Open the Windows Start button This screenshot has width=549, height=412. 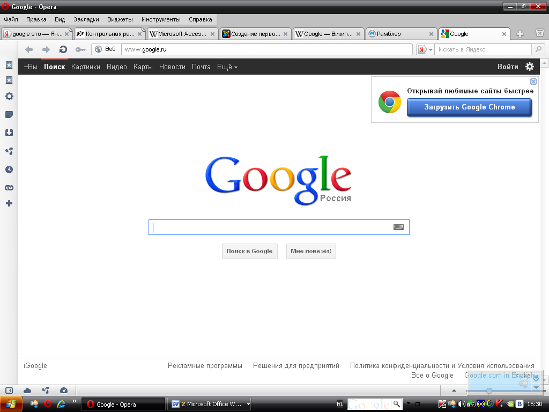[x=11, y=404]
